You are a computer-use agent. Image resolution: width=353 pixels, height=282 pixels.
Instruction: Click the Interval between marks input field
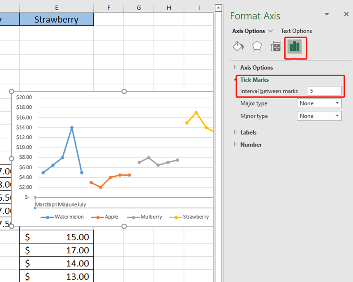tap(324, 91)
